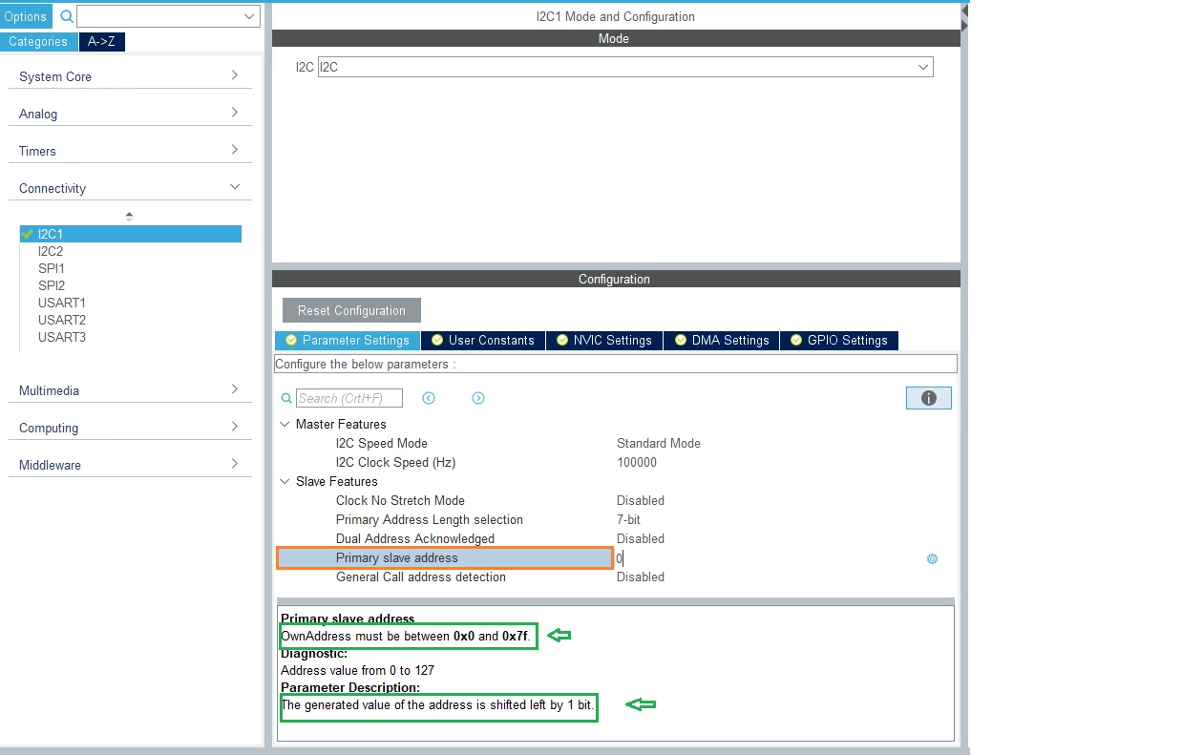Click Primary Address Length value 7-bit
Screen dimensions: 1182x755
click(x=628, y=519)
